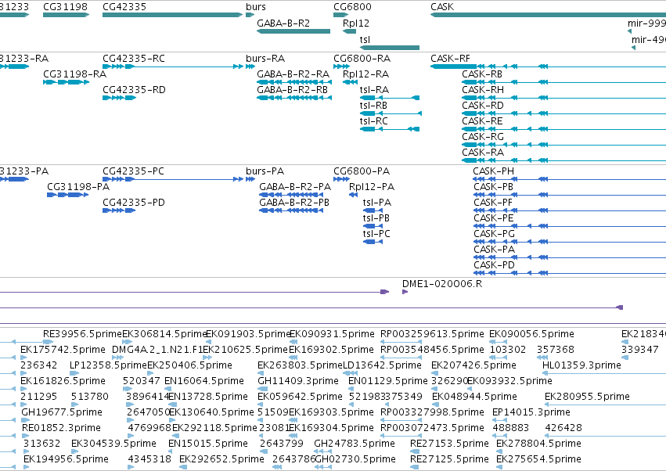666x471 pixels.
Task: Click the CASK-RD transcript
Action: [x=563, y=113]
